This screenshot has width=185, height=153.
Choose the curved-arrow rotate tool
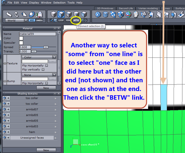16,14
